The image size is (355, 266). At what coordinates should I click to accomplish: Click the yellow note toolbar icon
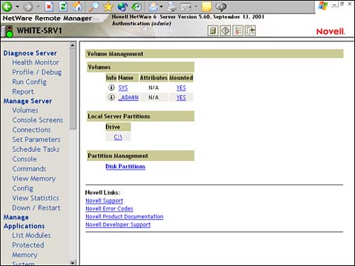point(207,6)
